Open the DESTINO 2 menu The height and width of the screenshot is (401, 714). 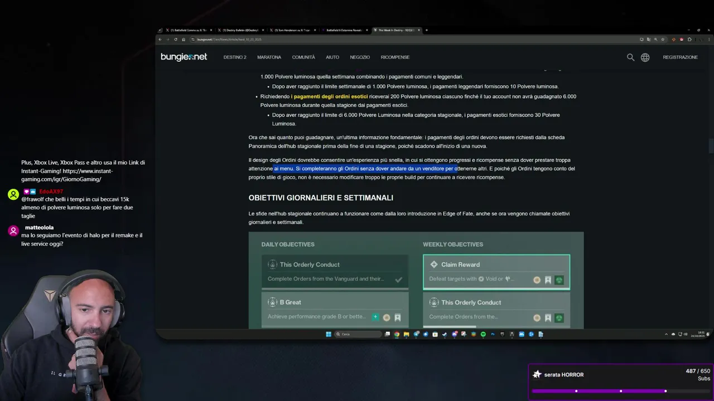tap(235, 57)
